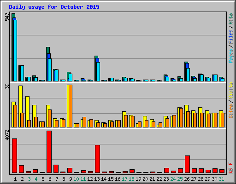
Task: Click day 29 on the x-axis
Action: (207, 179)
